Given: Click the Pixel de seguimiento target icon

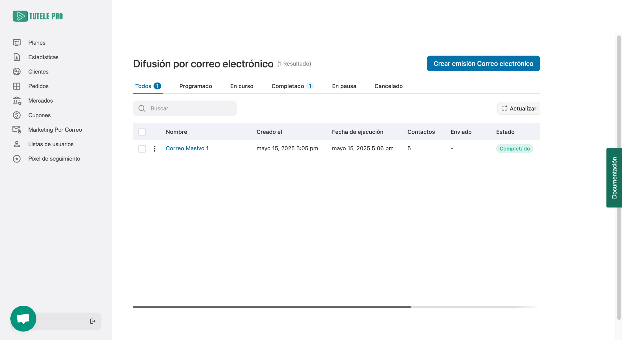Looking at the screenshot, I should click(x=17, y=159).
